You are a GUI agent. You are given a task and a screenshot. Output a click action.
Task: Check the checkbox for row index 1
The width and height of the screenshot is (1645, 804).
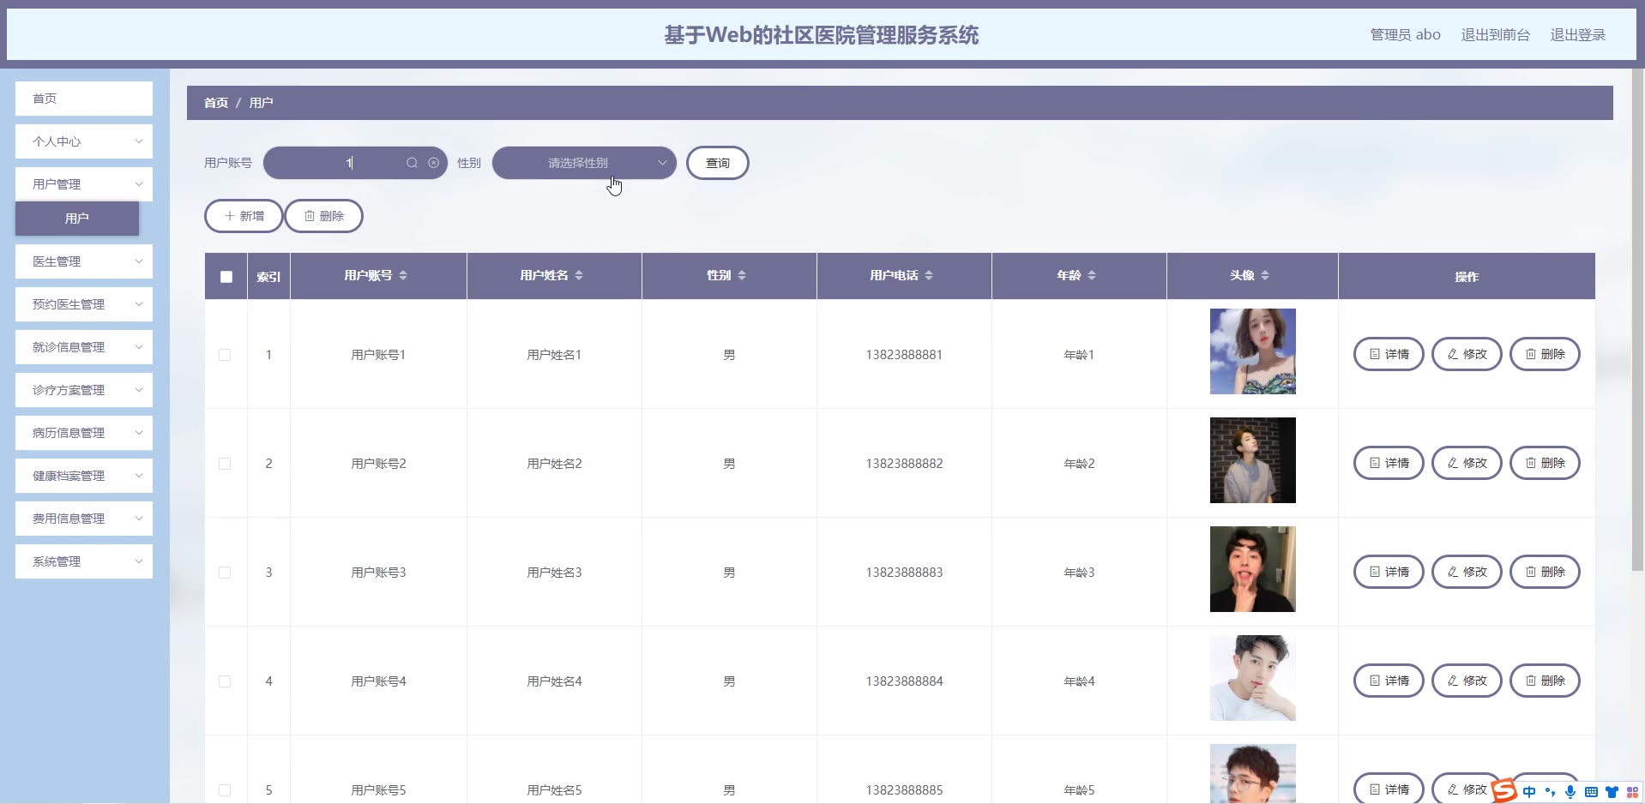tap(225, 355)
